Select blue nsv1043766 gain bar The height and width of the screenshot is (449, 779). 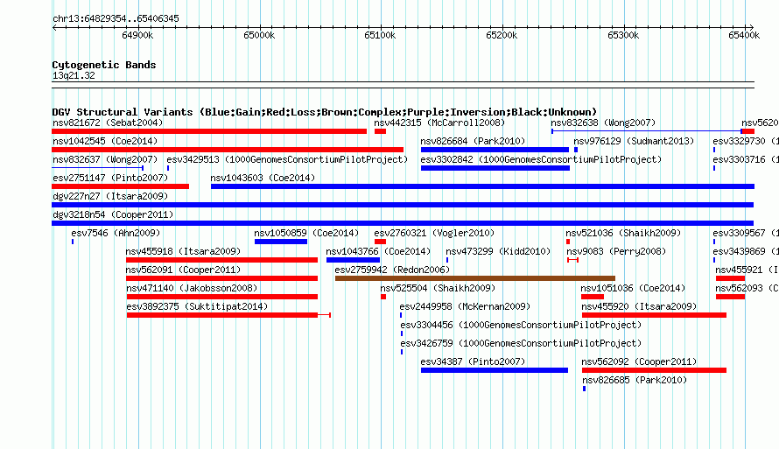354,260
